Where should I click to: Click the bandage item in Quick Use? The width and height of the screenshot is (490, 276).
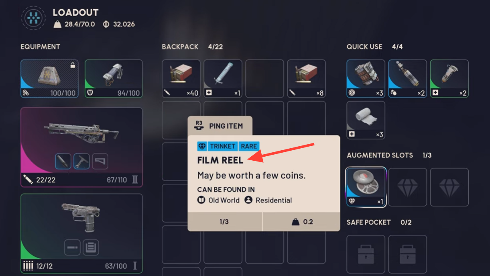[366, 121]
